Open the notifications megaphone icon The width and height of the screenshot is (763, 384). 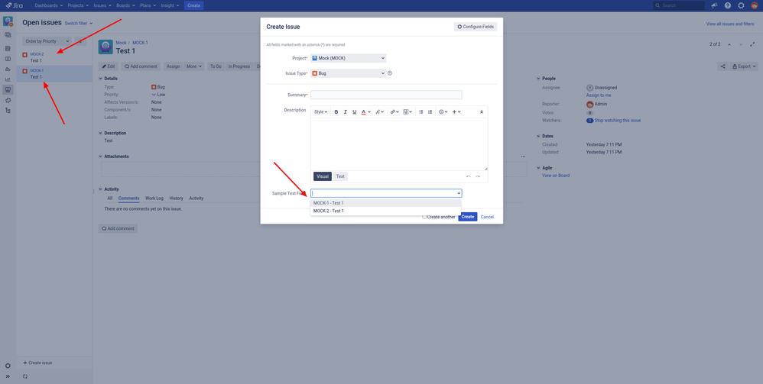point(714,5)
